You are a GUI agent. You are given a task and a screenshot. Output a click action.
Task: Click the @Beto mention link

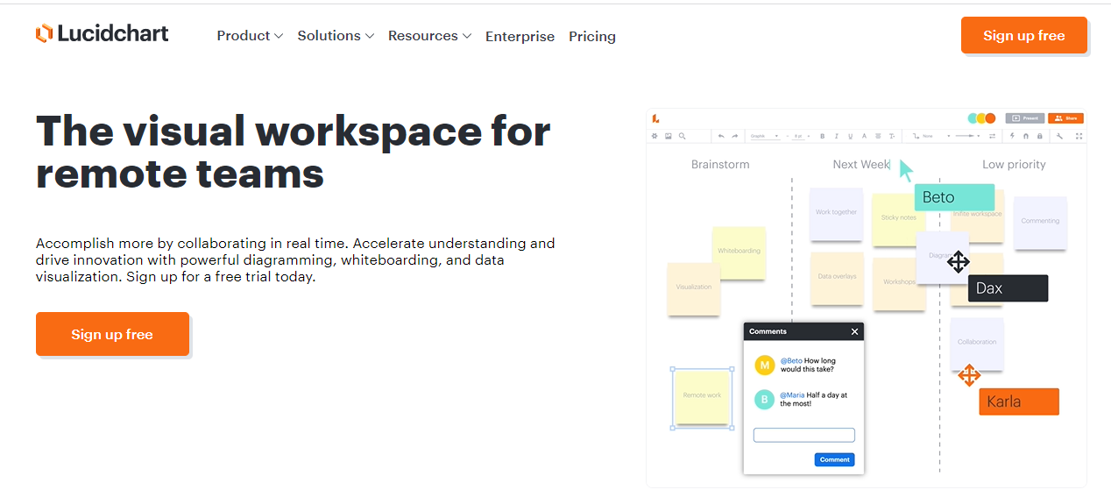791,360
